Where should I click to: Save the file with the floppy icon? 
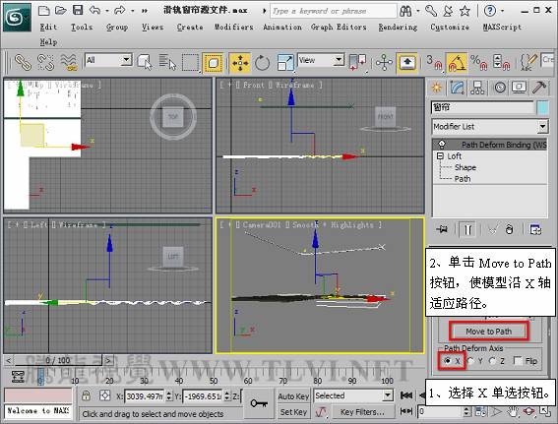pos(78,10)
